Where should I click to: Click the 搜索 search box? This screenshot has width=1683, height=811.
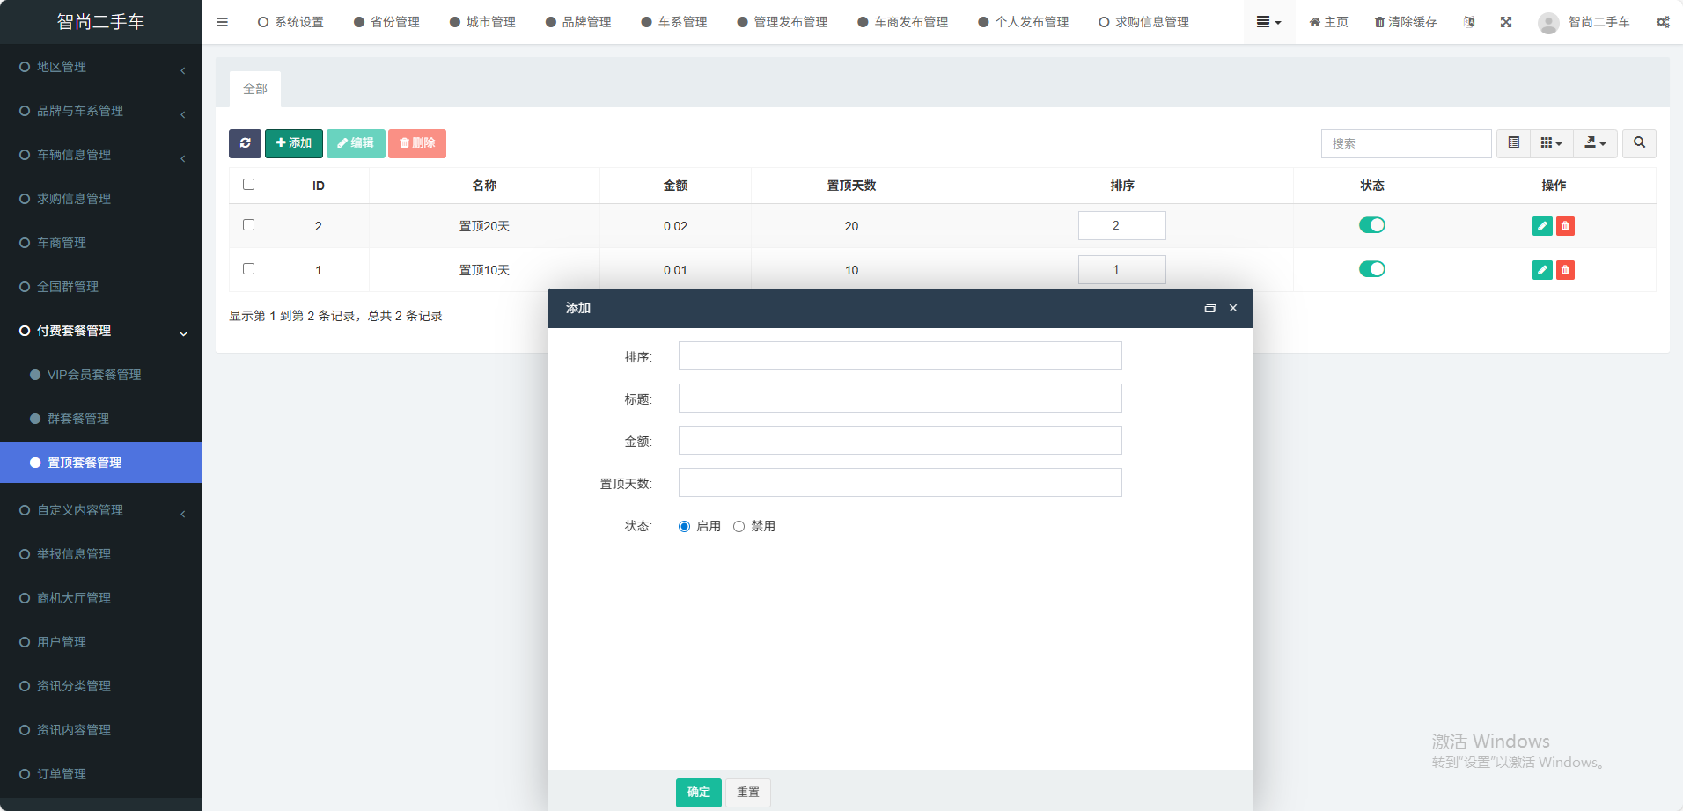point(1406,143)
